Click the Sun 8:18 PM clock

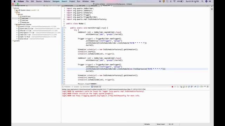(x=192, y=1)
